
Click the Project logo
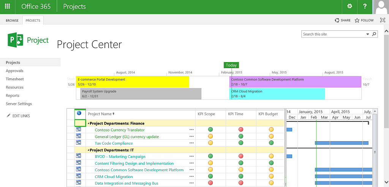click(28, 40)
